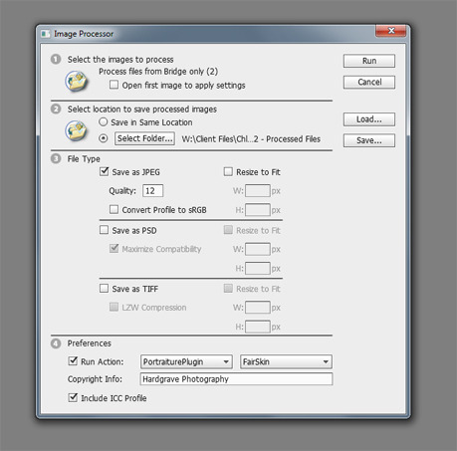The width and height of the screenshot is (457, 451).
Task: Click the Load... button
Action: pos(369,119)
